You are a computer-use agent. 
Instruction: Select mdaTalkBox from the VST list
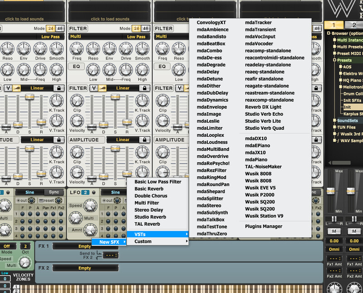pyautogui.click(x=211, y=220)
